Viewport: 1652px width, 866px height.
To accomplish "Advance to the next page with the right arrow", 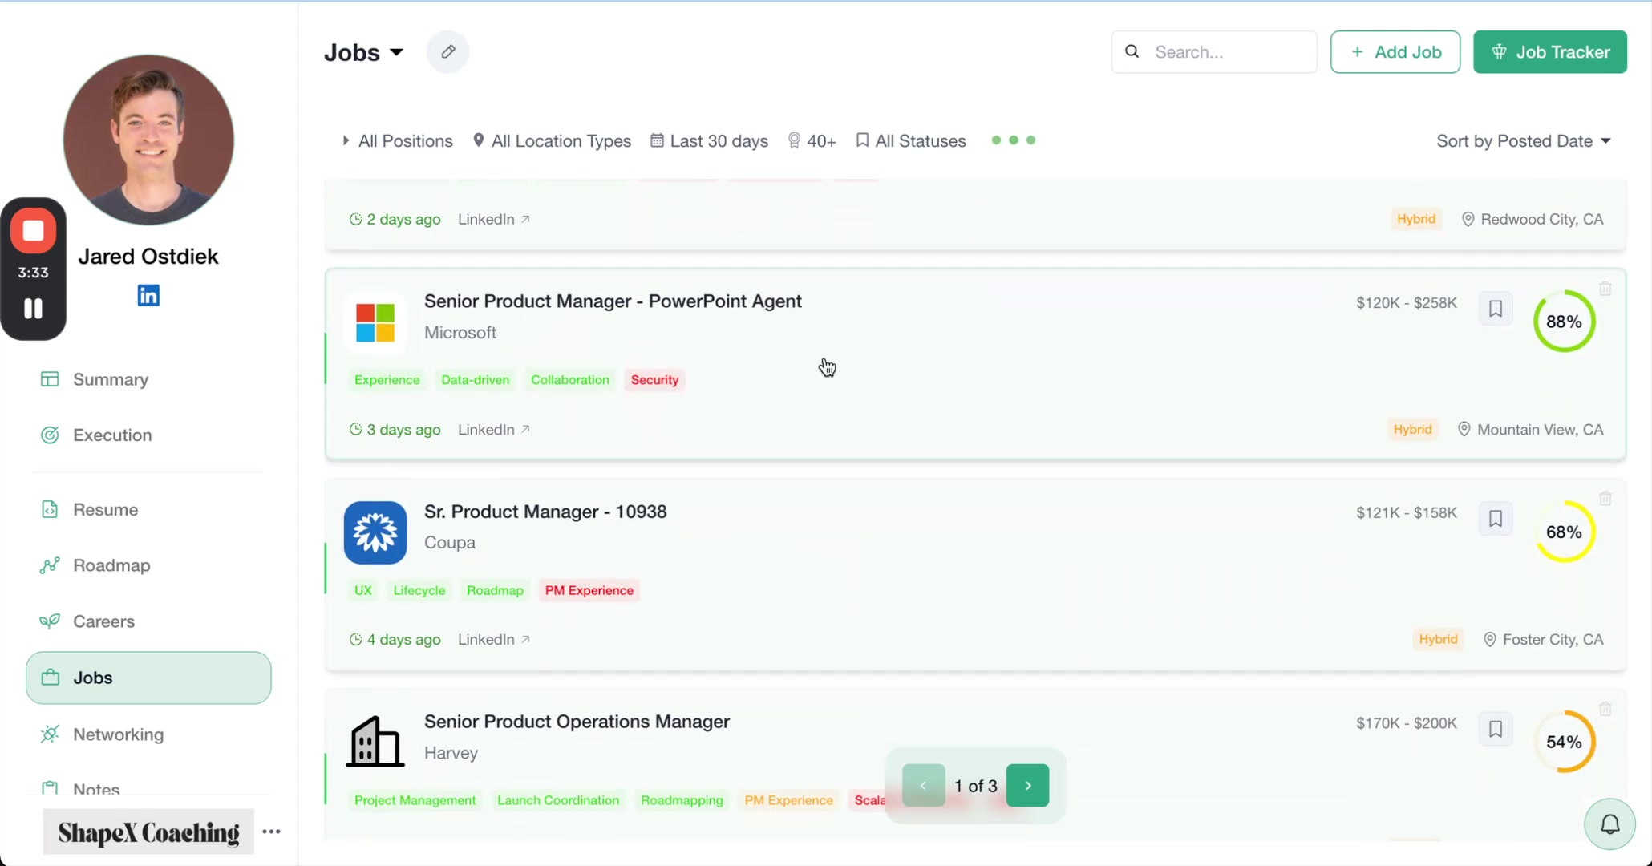I will click(x=1027, y=786).
